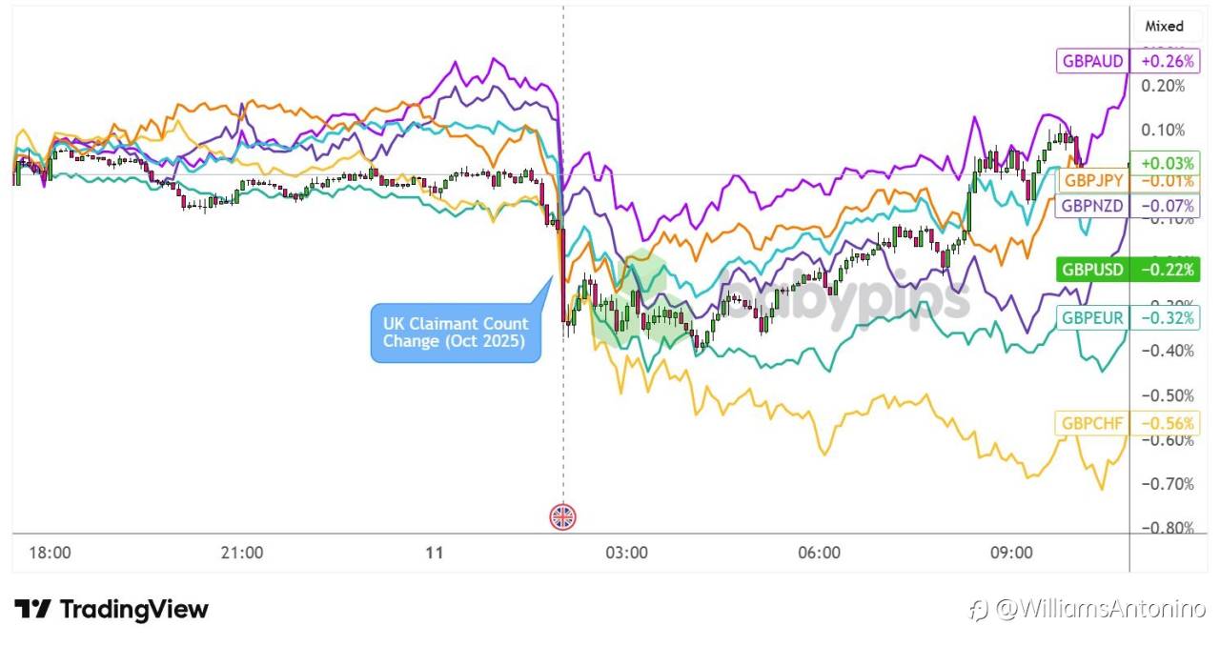
Task: Click the UK flag event marker icon
Action: click(x=563, y=516)
